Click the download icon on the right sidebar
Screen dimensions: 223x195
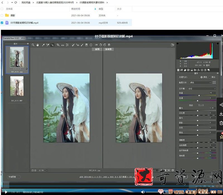point(221,114)
